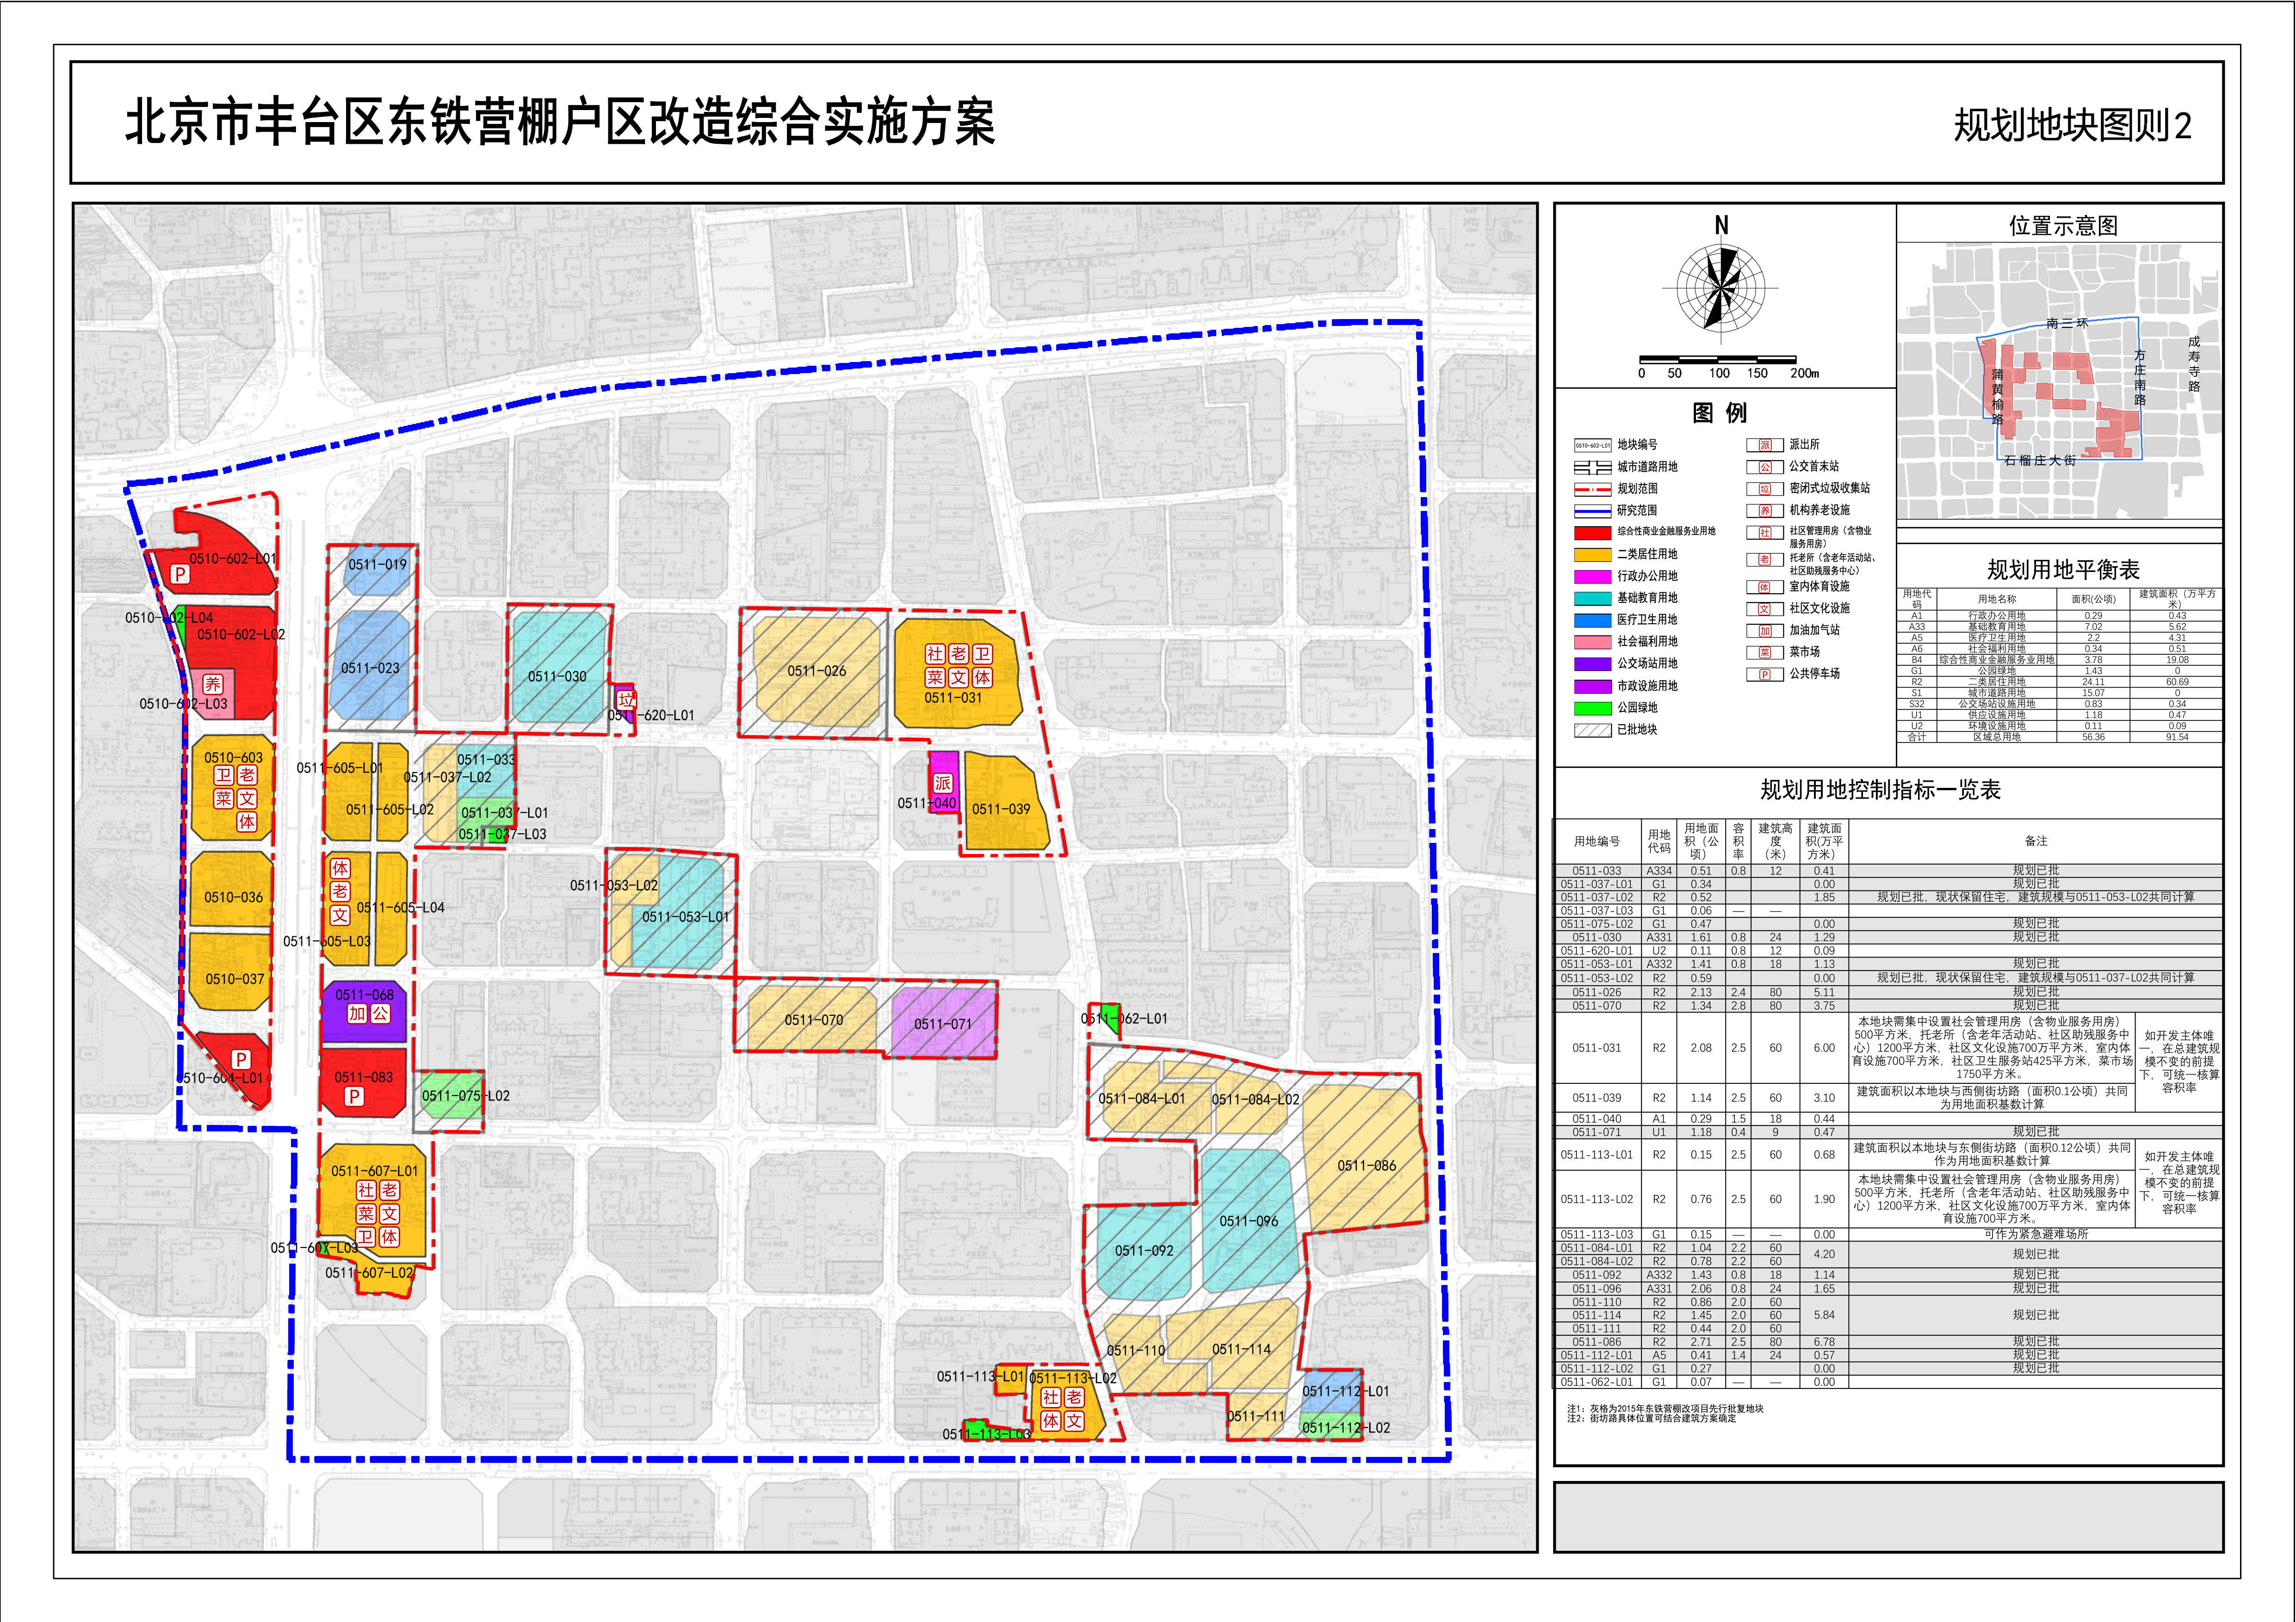Click the orange 二类居住用地 legend swatch
This screenshot has width=2296, height=1622.
point(1593,555)
